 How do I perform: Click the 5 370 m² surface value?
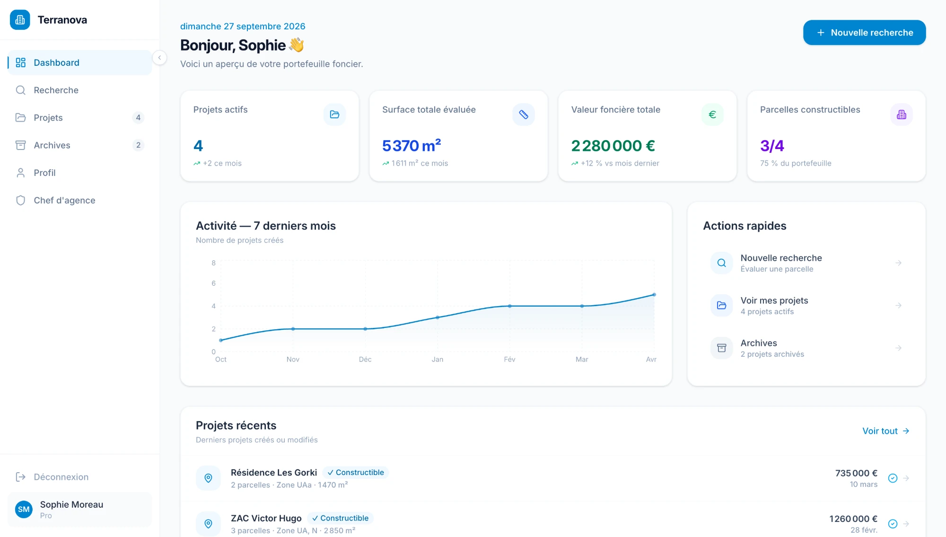pos(412,146)
